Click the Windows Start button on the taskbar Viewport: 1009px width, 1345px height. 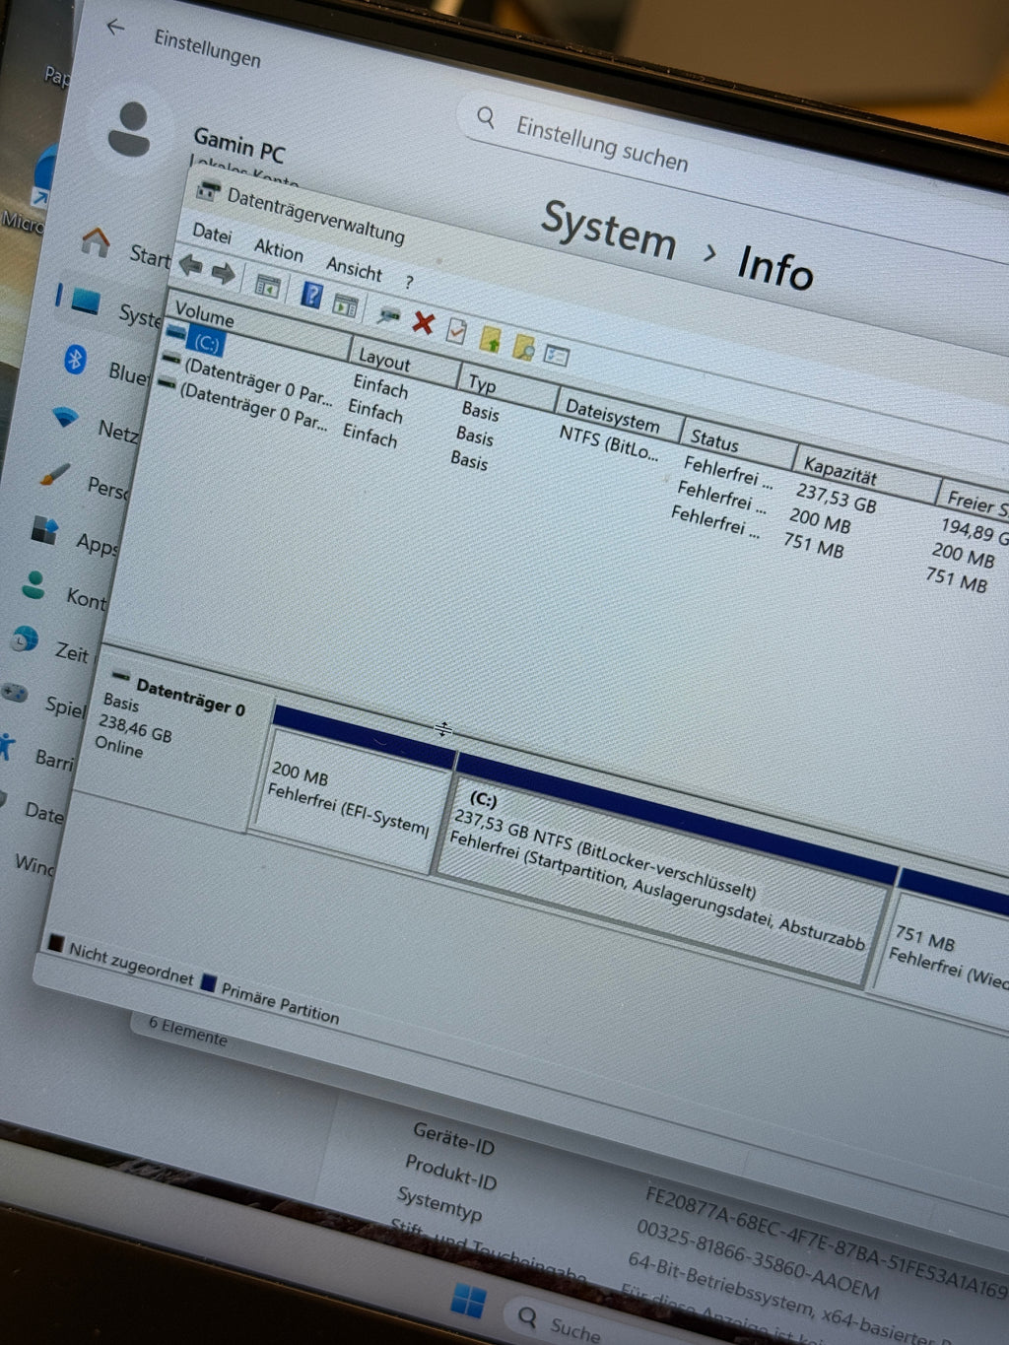click(x=467, y=1301)
